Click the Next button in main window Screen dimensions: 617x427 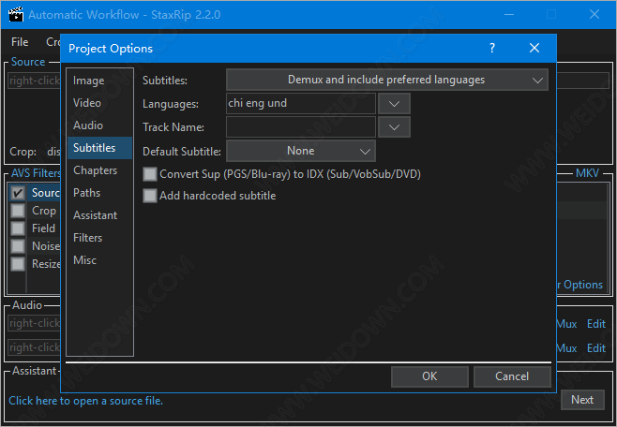click(x=582, y=400)
